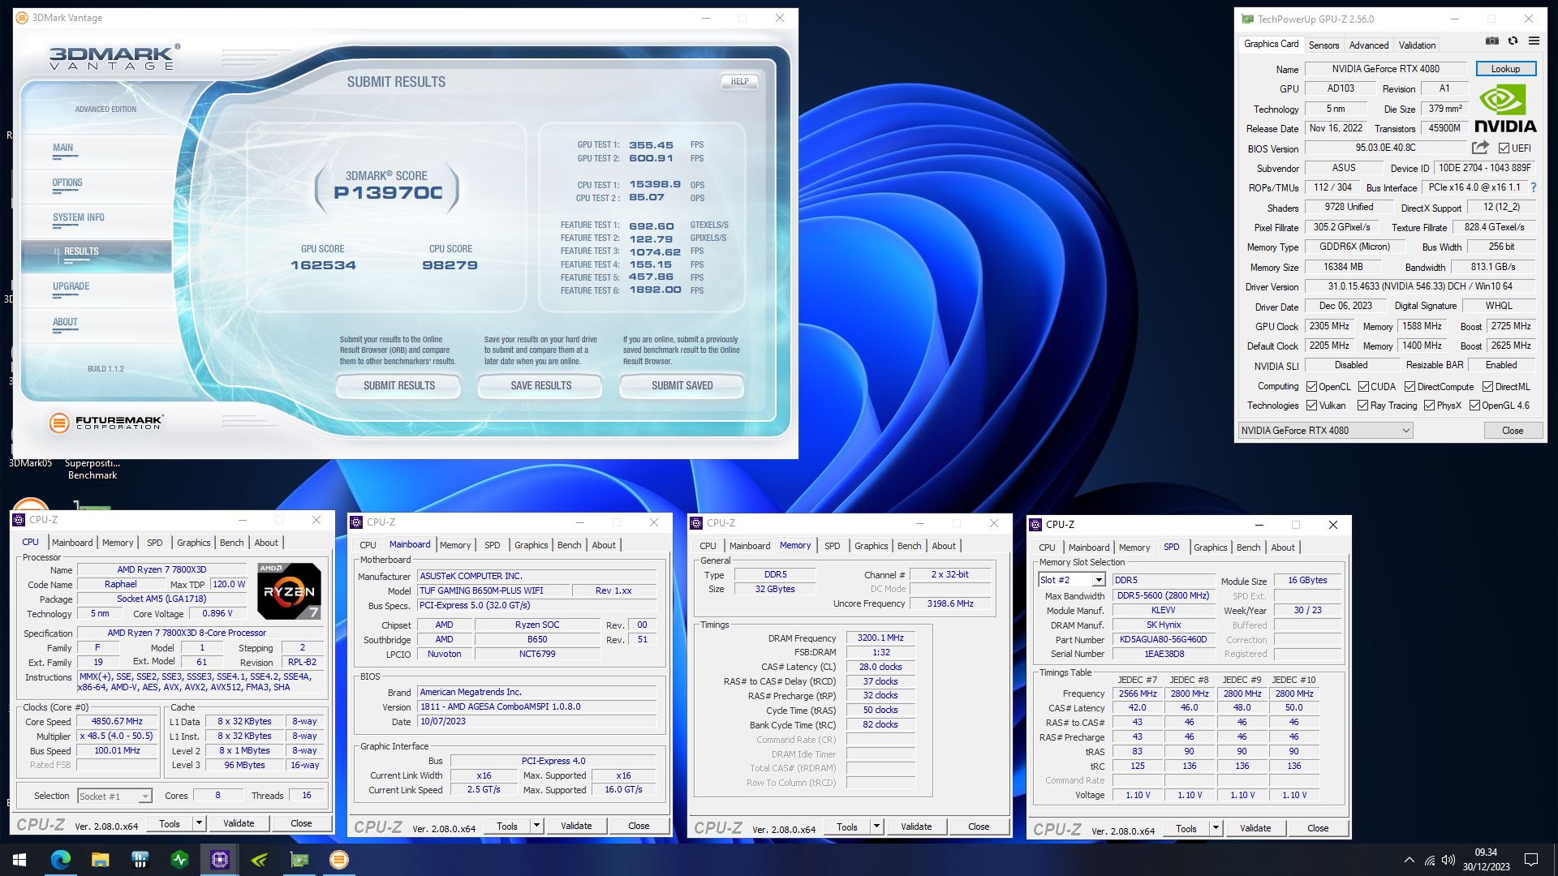Open SPD tab in CPU-Z Mainboard window
Image resolution: width=1558 pixels, height=876 pixels.
[x=492, y=545]
